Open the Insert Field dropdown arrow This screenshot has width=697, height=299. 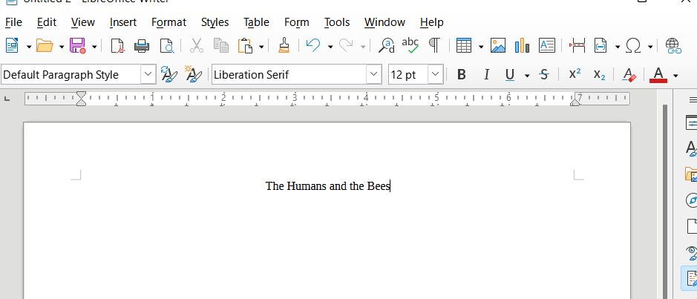pyautogui.click(x=618, y=46)
